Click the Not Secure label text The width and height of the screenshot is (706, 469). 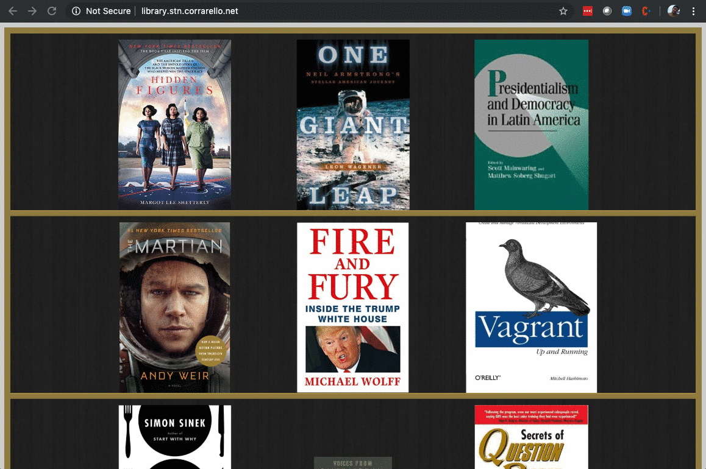click(108, 11)
